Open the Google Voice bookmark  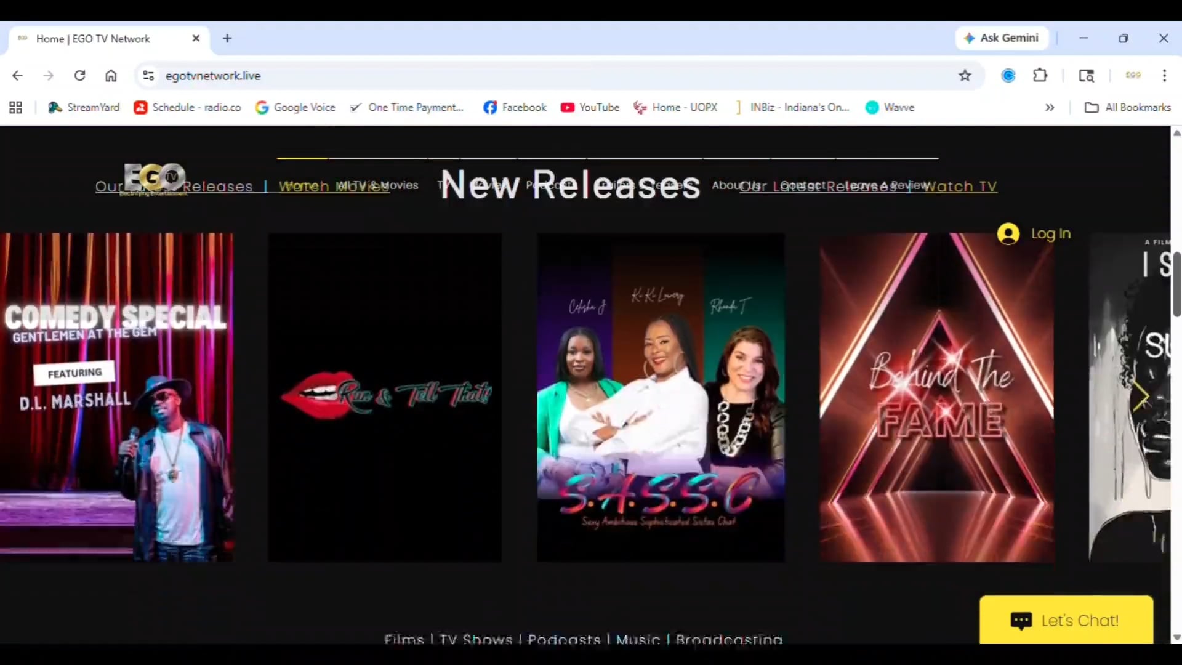click(x=295, y=107)
